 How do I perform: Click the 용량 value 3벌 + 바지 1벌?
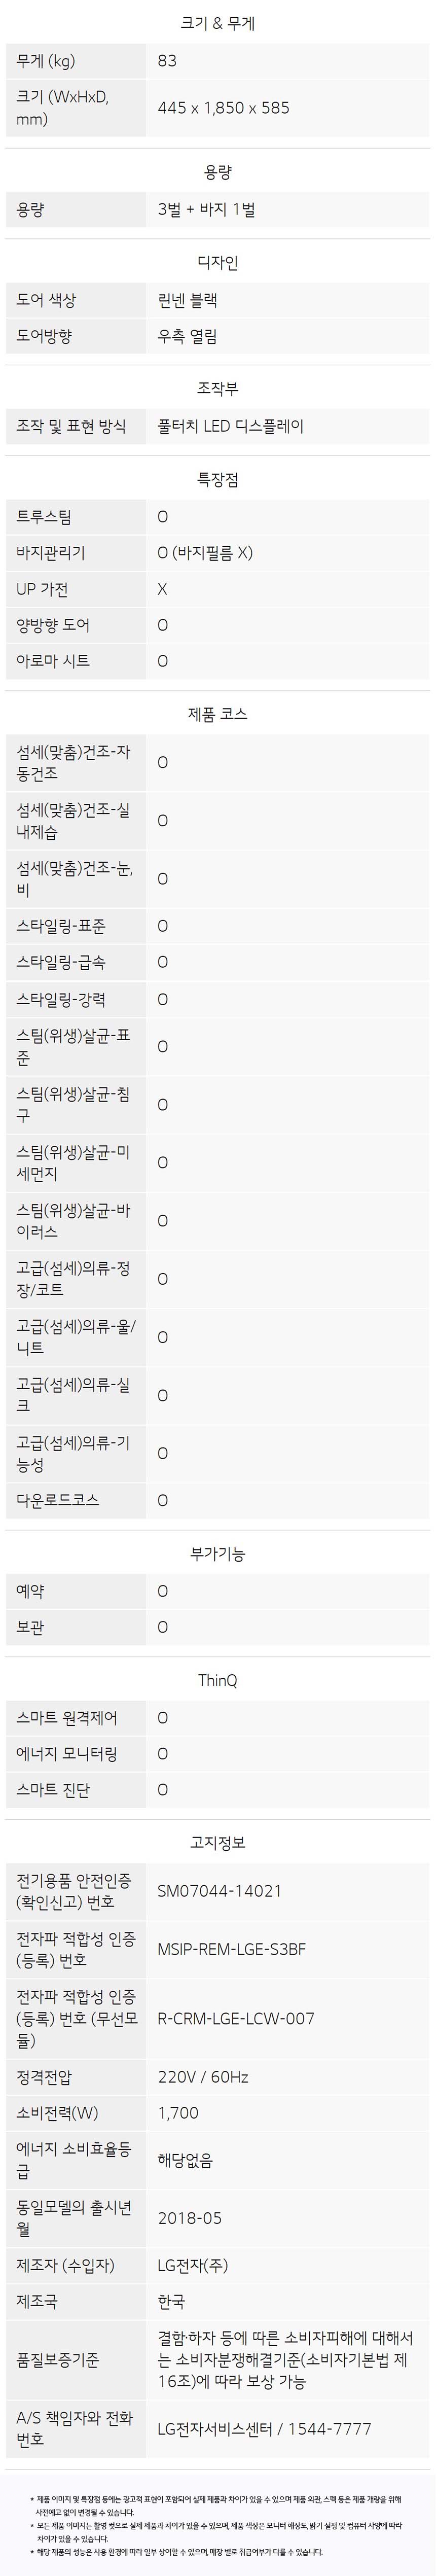pyautogui.click(x=206, y=210)
